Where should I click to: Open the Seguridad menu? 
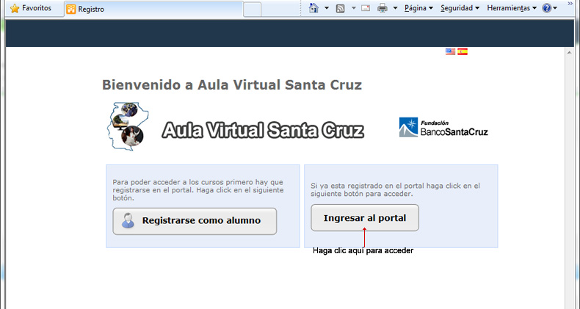460,8
